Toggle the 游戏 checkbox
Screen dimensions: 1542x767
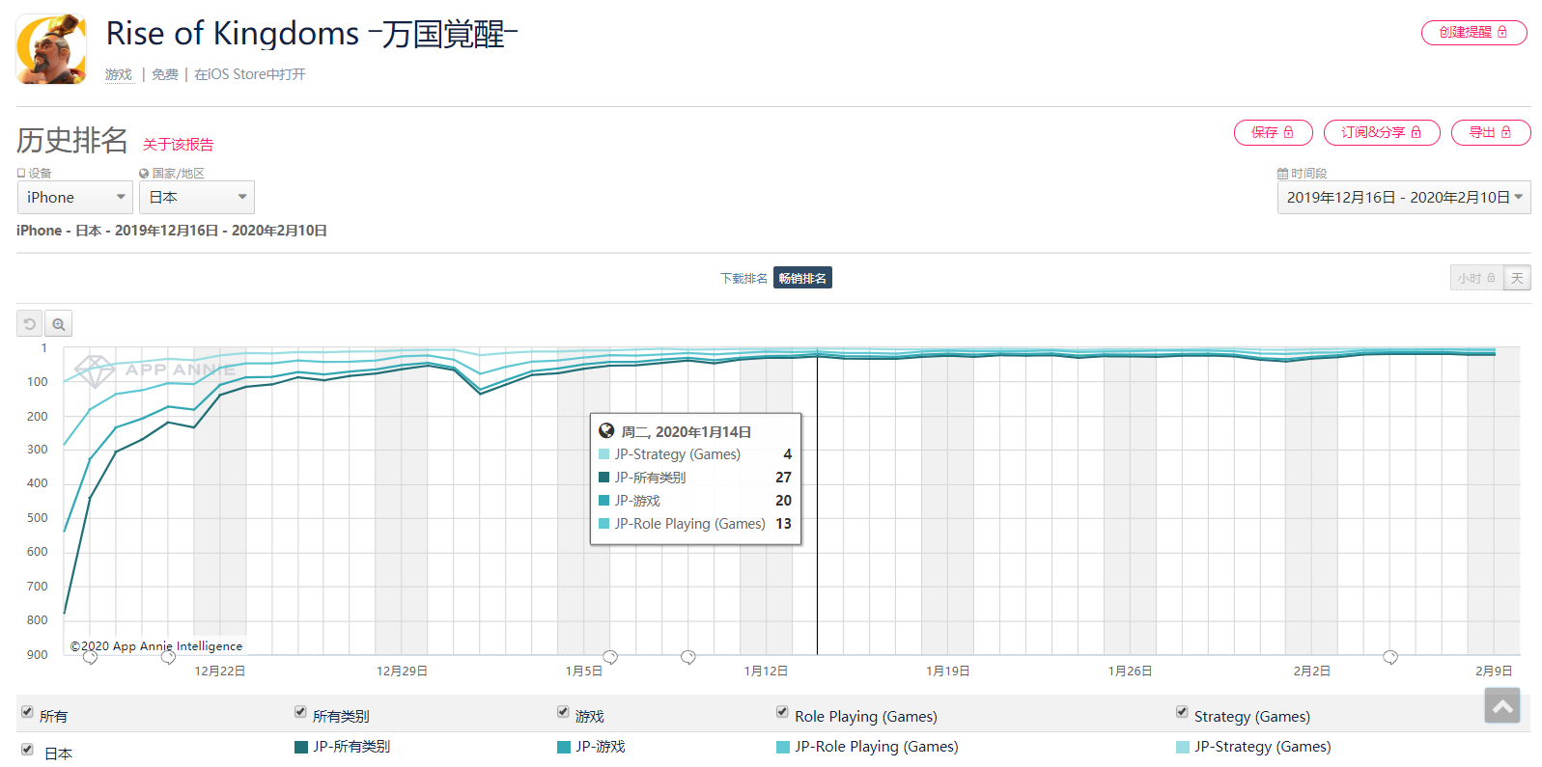pyautogui.click(x=563, y=712)
